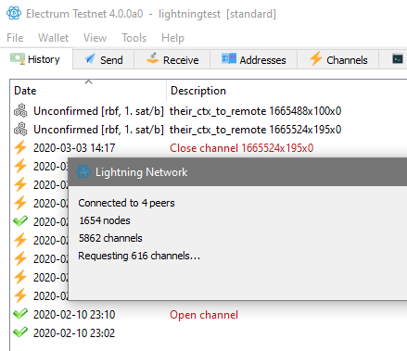
Task: Click the Electrum logo in title bar
Action: pyautogui.click(x=14, y=13)
